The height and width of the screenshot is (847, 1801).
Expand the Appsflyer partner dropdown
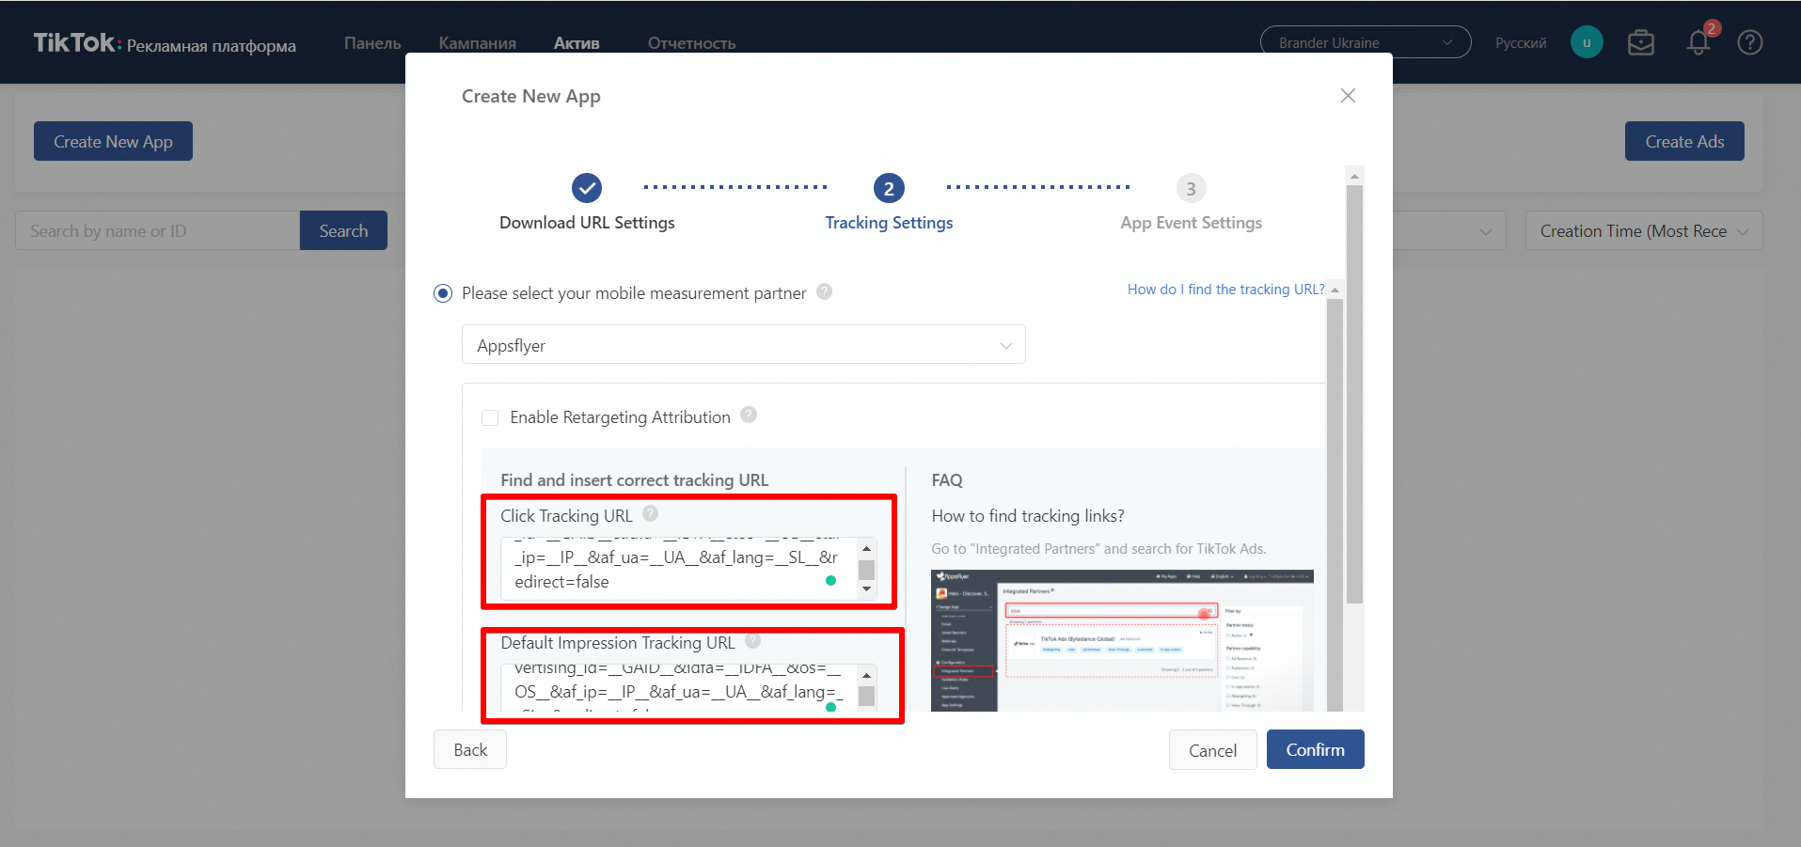tap(743, 345)
